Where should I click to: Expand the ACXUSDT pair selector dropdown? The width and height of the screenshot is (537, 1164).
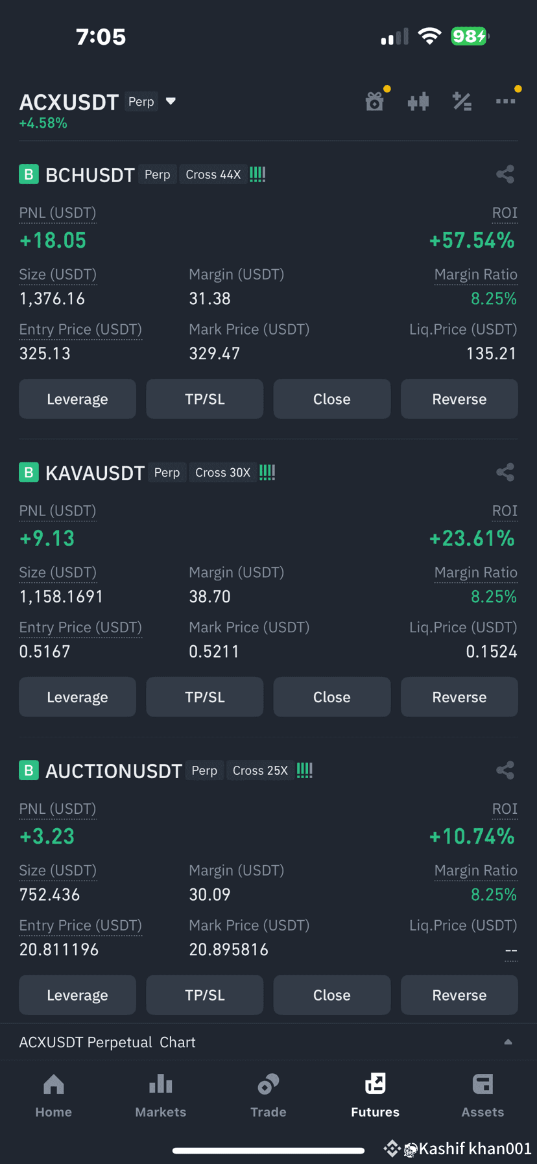(x=171, y=101)
